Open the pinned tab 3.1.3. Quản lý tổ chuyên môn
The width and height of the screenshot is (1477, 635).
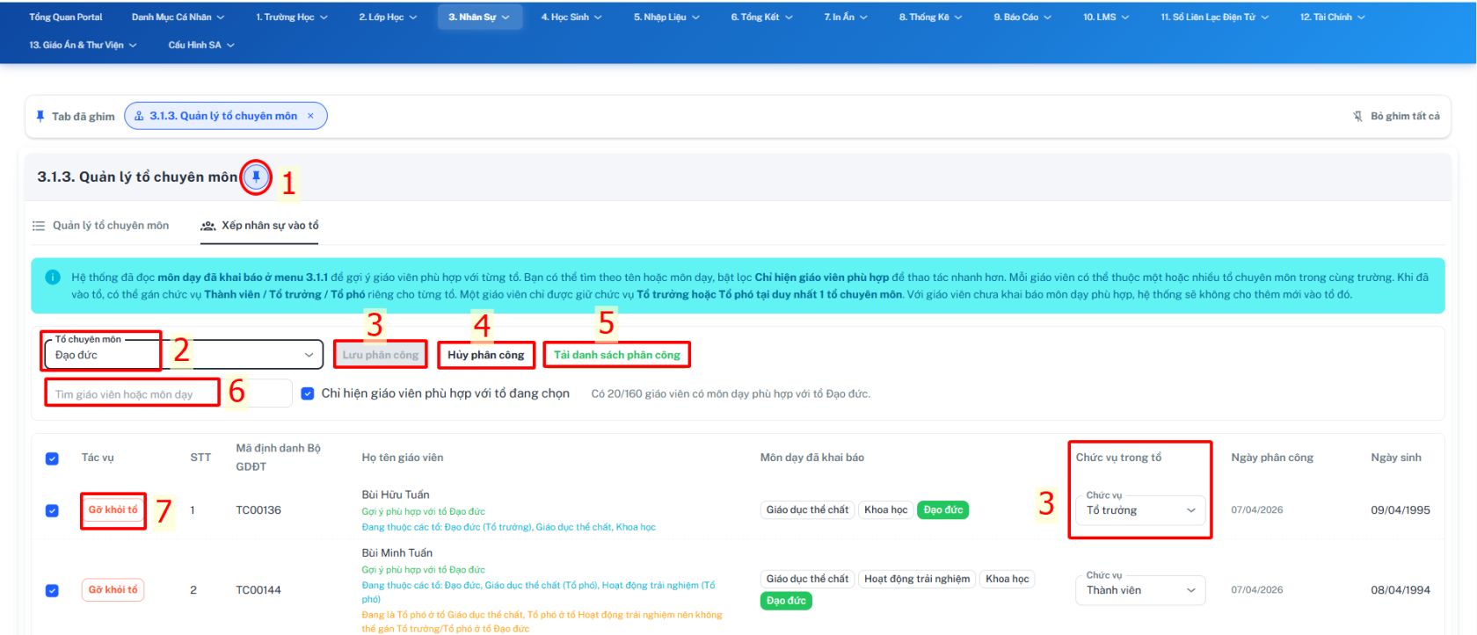pos(223,116)
